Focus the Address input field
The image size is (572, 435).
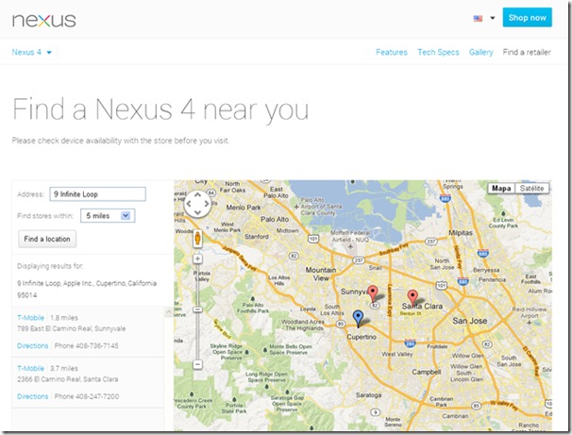tap(98, 194)
